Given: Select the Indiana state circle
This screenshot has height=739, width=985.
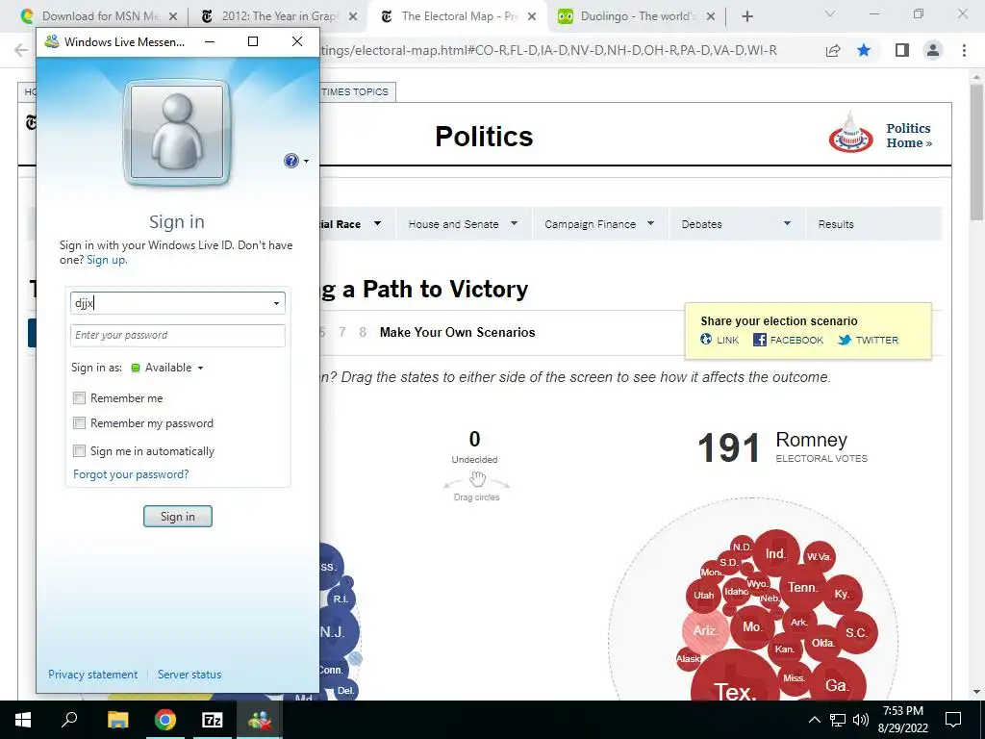Looking at the screenshot, I should tap(776, 553).
